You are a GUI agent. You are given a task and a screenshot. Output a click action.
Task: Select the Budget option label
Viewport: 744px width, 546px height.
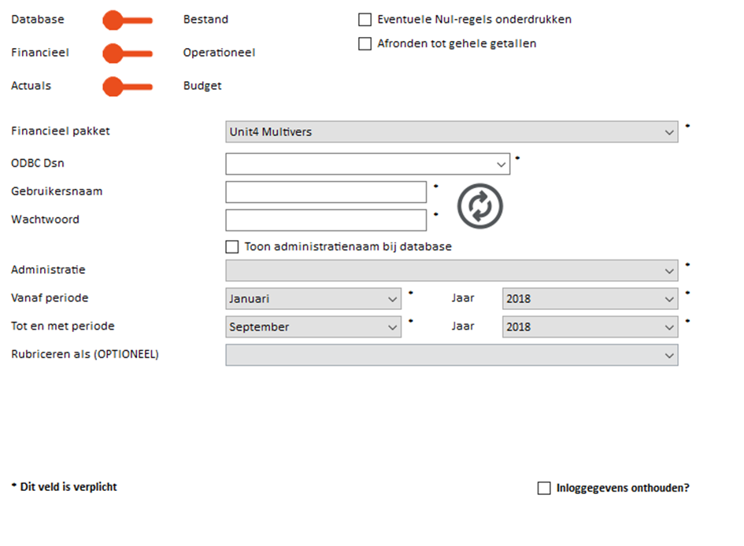click(202, 86)
